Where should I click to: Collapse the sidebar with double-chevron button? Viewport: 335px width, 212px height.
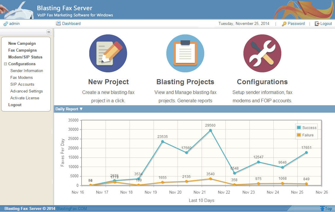coord(49,32)
